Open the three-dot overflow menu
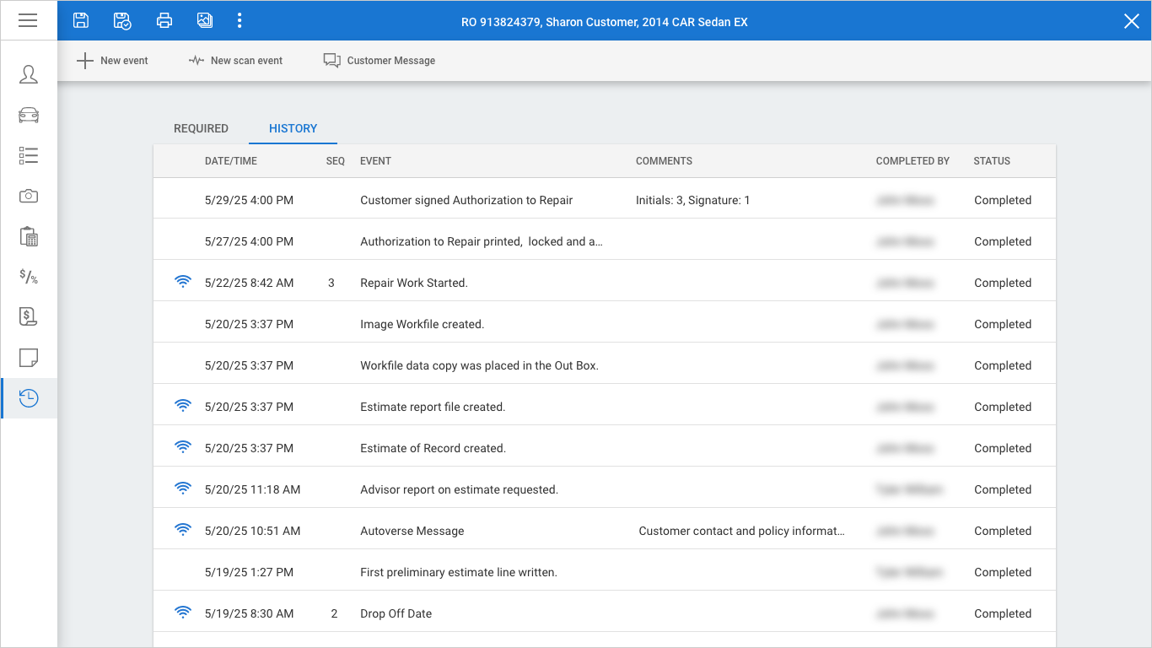 [x=240, y=20]
